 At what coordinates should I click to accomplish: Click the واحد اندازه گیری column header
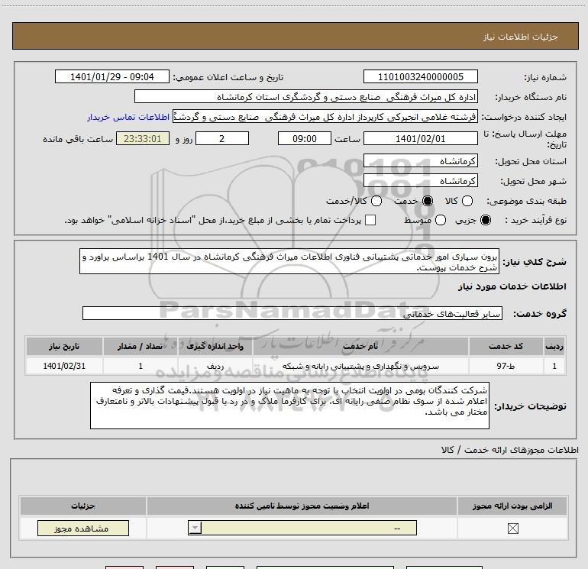tap(215, 346)
